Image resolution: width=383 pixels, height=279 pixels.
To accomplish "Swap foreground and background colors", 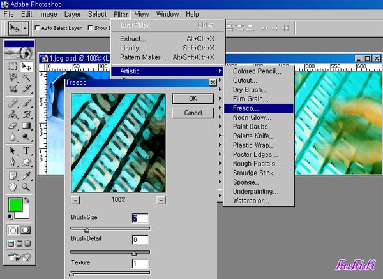I will tap(27, 200).
